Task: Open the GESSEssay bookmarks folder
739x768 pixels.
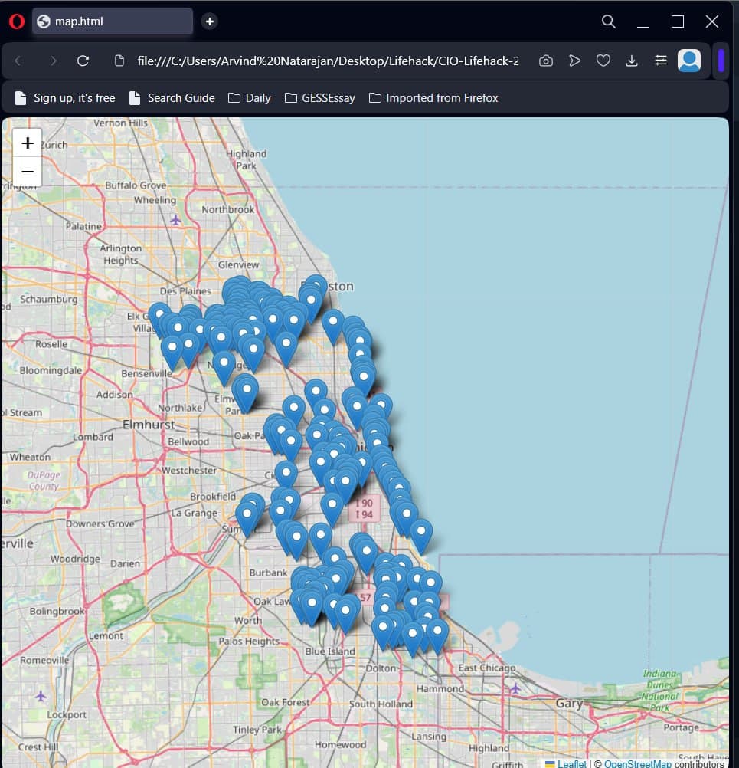Action: click(x=319, y=97)
